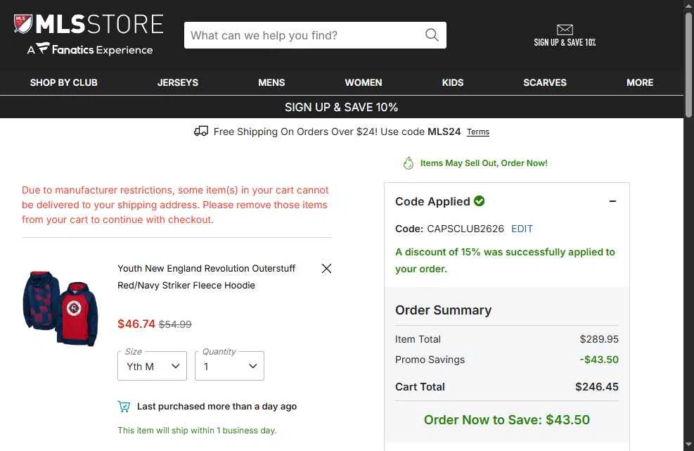Open Shop By Club menu

click(x=64, y=82)
